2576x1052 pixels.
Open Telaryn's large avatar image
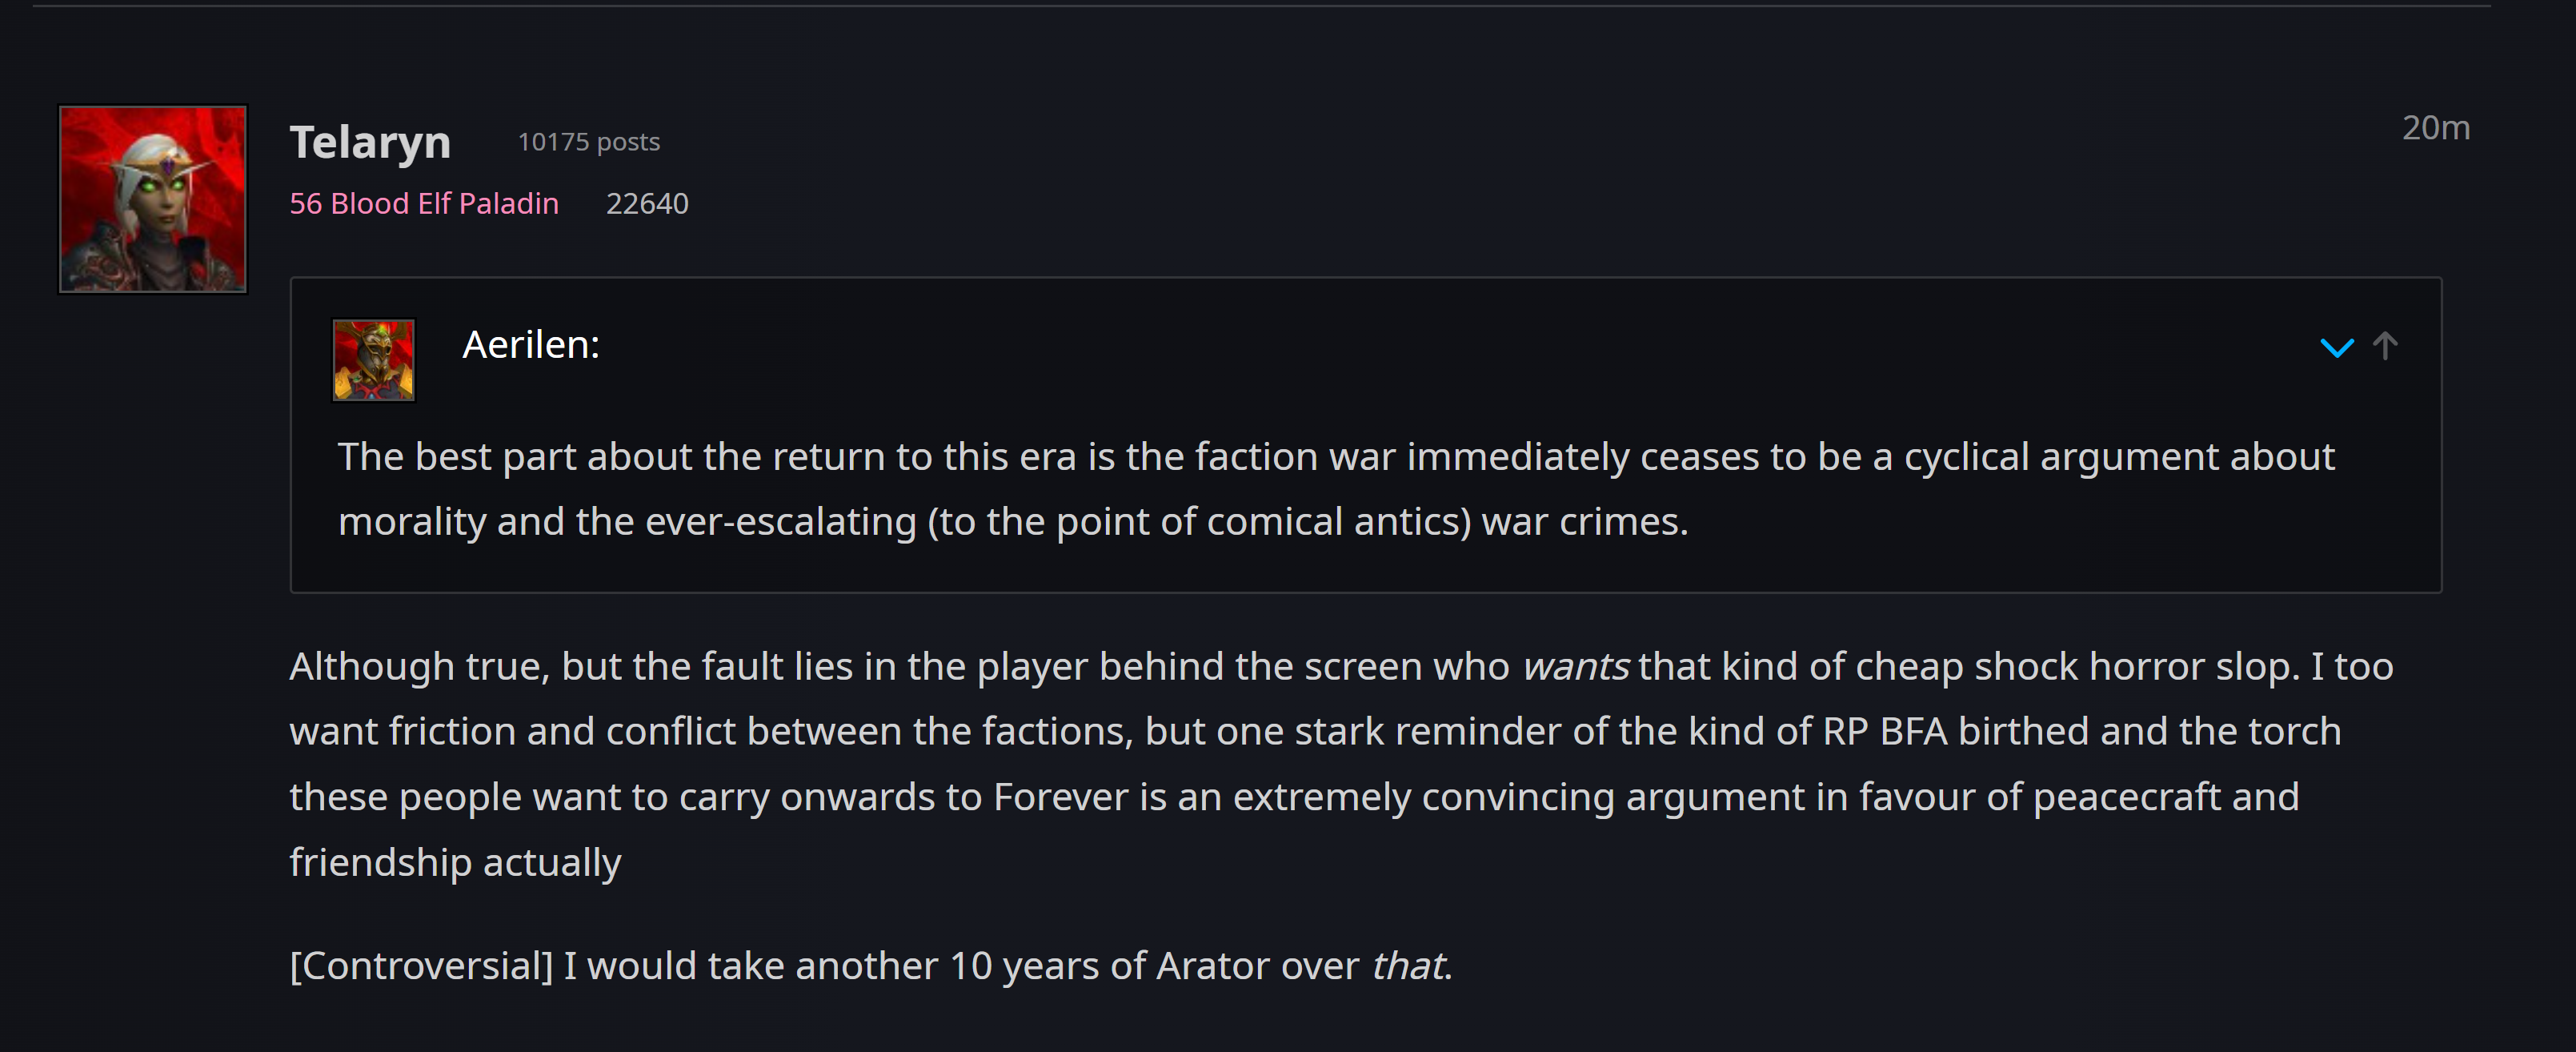click(x=153, y=199)
